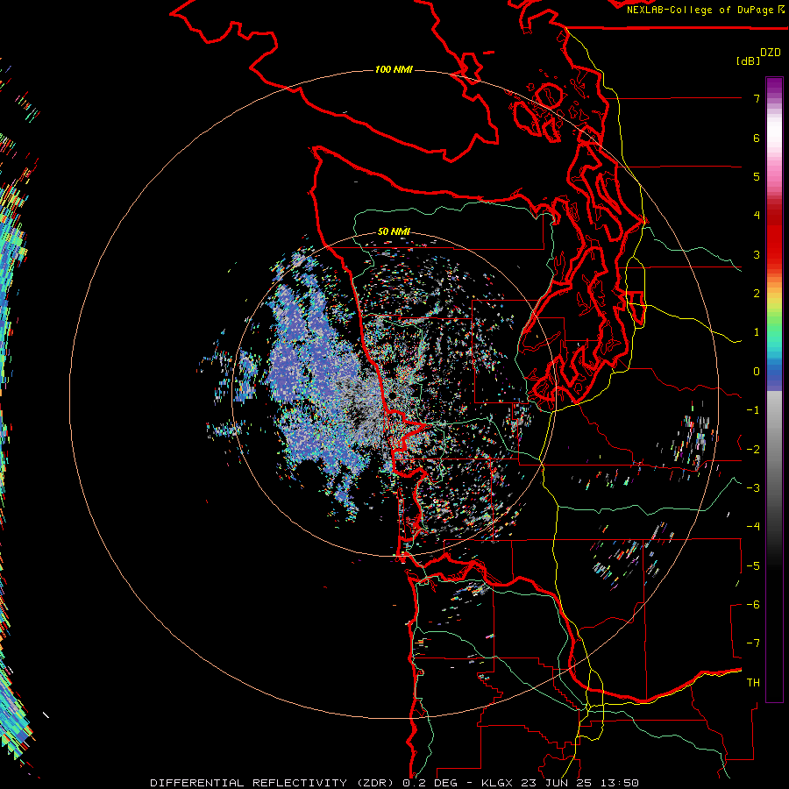Image resolution: width=789 pixels, height=789 pixels.
Task: Click the -4 value on the color scale
Action: pos(753,527)
